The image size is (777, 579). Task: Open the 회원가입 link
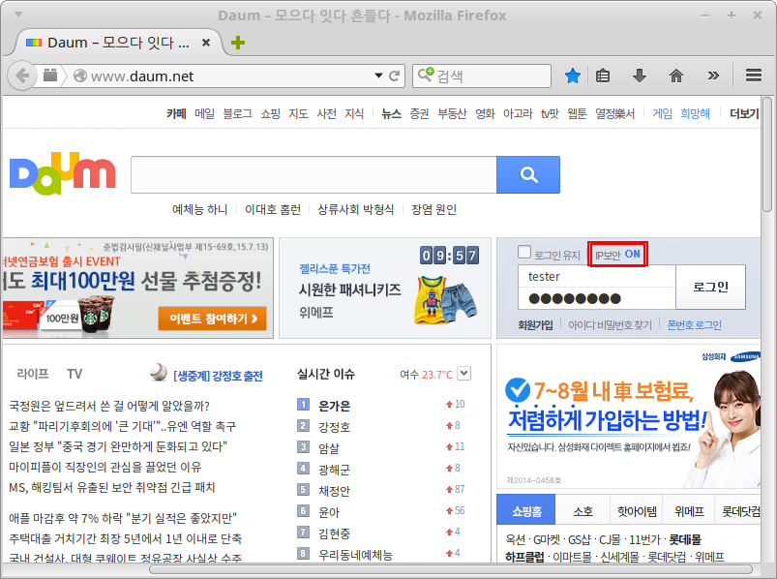[535, 325]
